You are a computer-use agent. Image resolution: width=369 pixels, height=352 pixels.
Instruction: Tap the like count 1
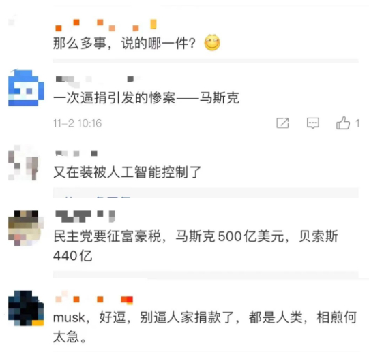coord(357,123)
